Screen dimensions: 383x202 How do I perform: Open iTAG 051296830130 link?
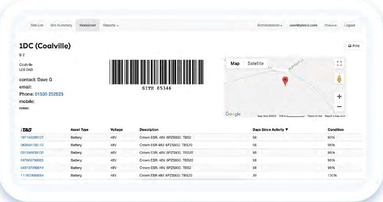click(x=32, y=153)
